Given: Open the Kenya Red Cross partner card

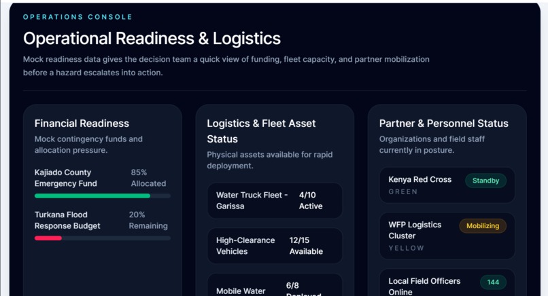Looking at the screenshot, I should pyautogui.click(x=447, y=185).
